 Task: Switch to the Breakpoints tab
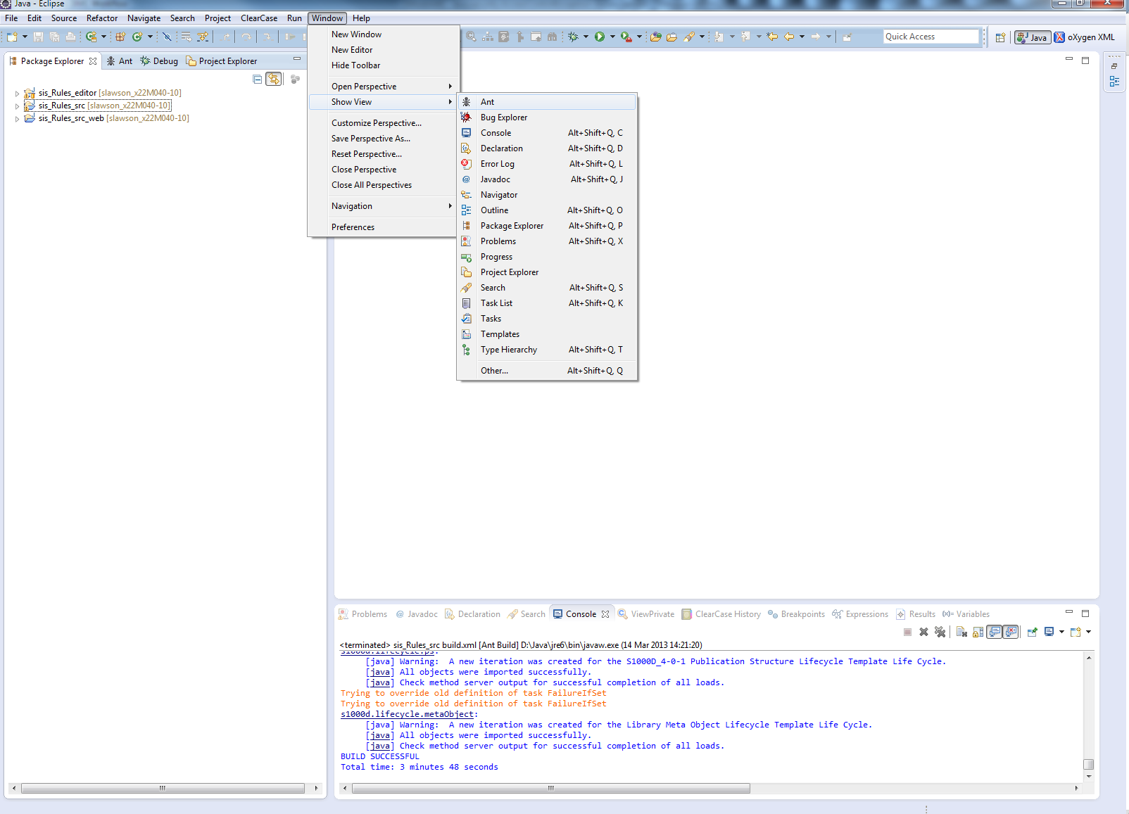click(x=796, y=614)
